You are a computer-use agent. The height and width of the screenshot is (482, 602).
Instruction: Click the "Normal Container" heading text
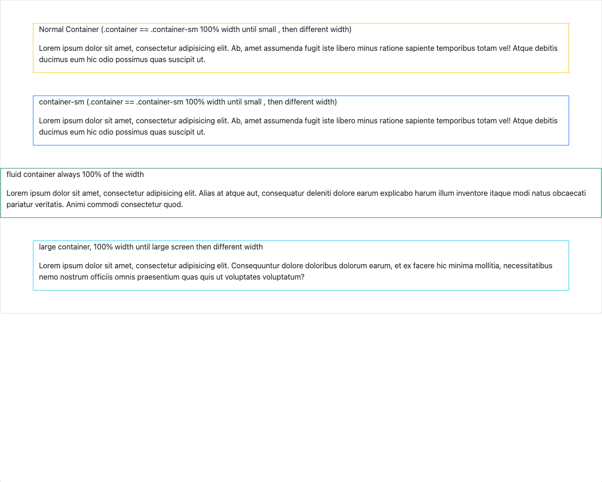pyautogui.click(x=69, y=30)
